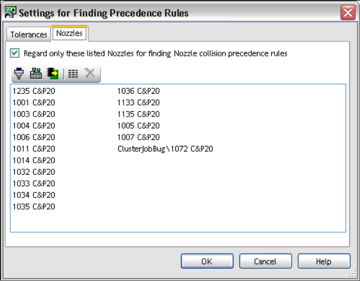Click the 1133 C&P20 list item
Viewport: 360px width, 281px height.
(139, 103)
